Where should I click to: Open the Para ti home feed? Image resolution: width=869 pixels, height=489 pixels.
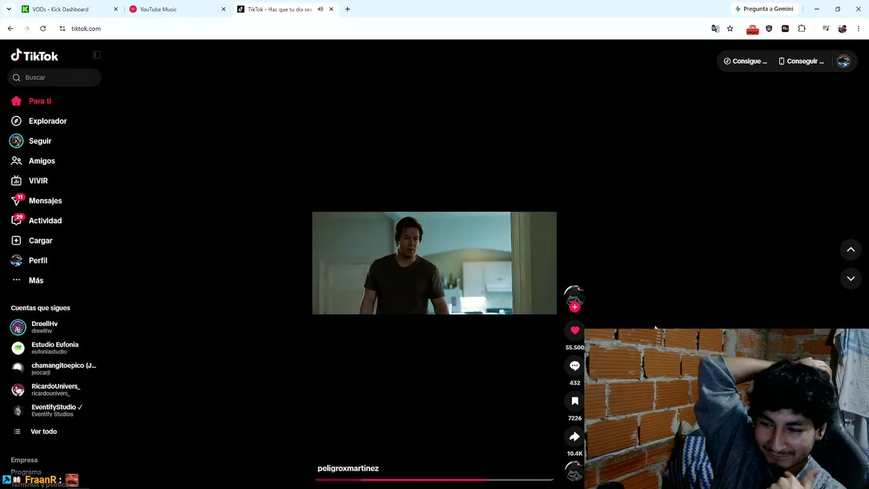pyautogui.click(x=31, y=101)
